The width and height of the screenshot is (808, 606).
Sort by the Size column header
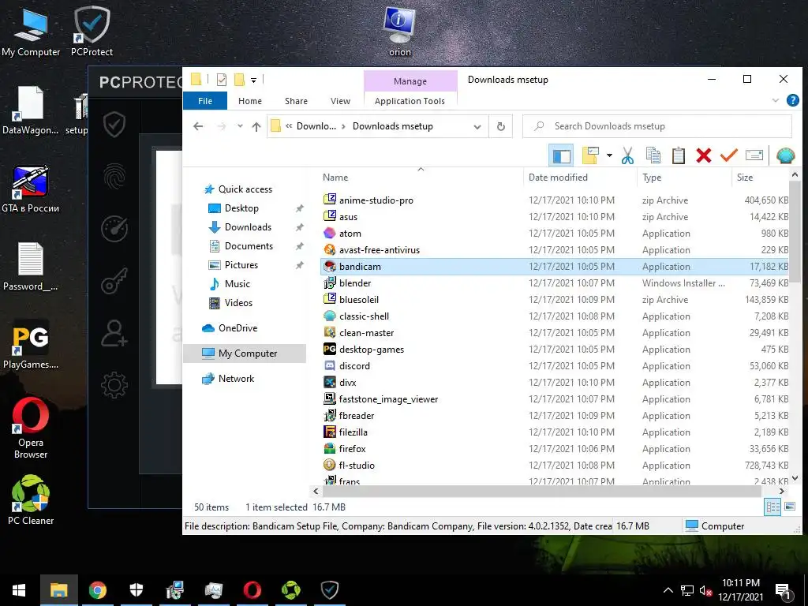tap(745, 178)
